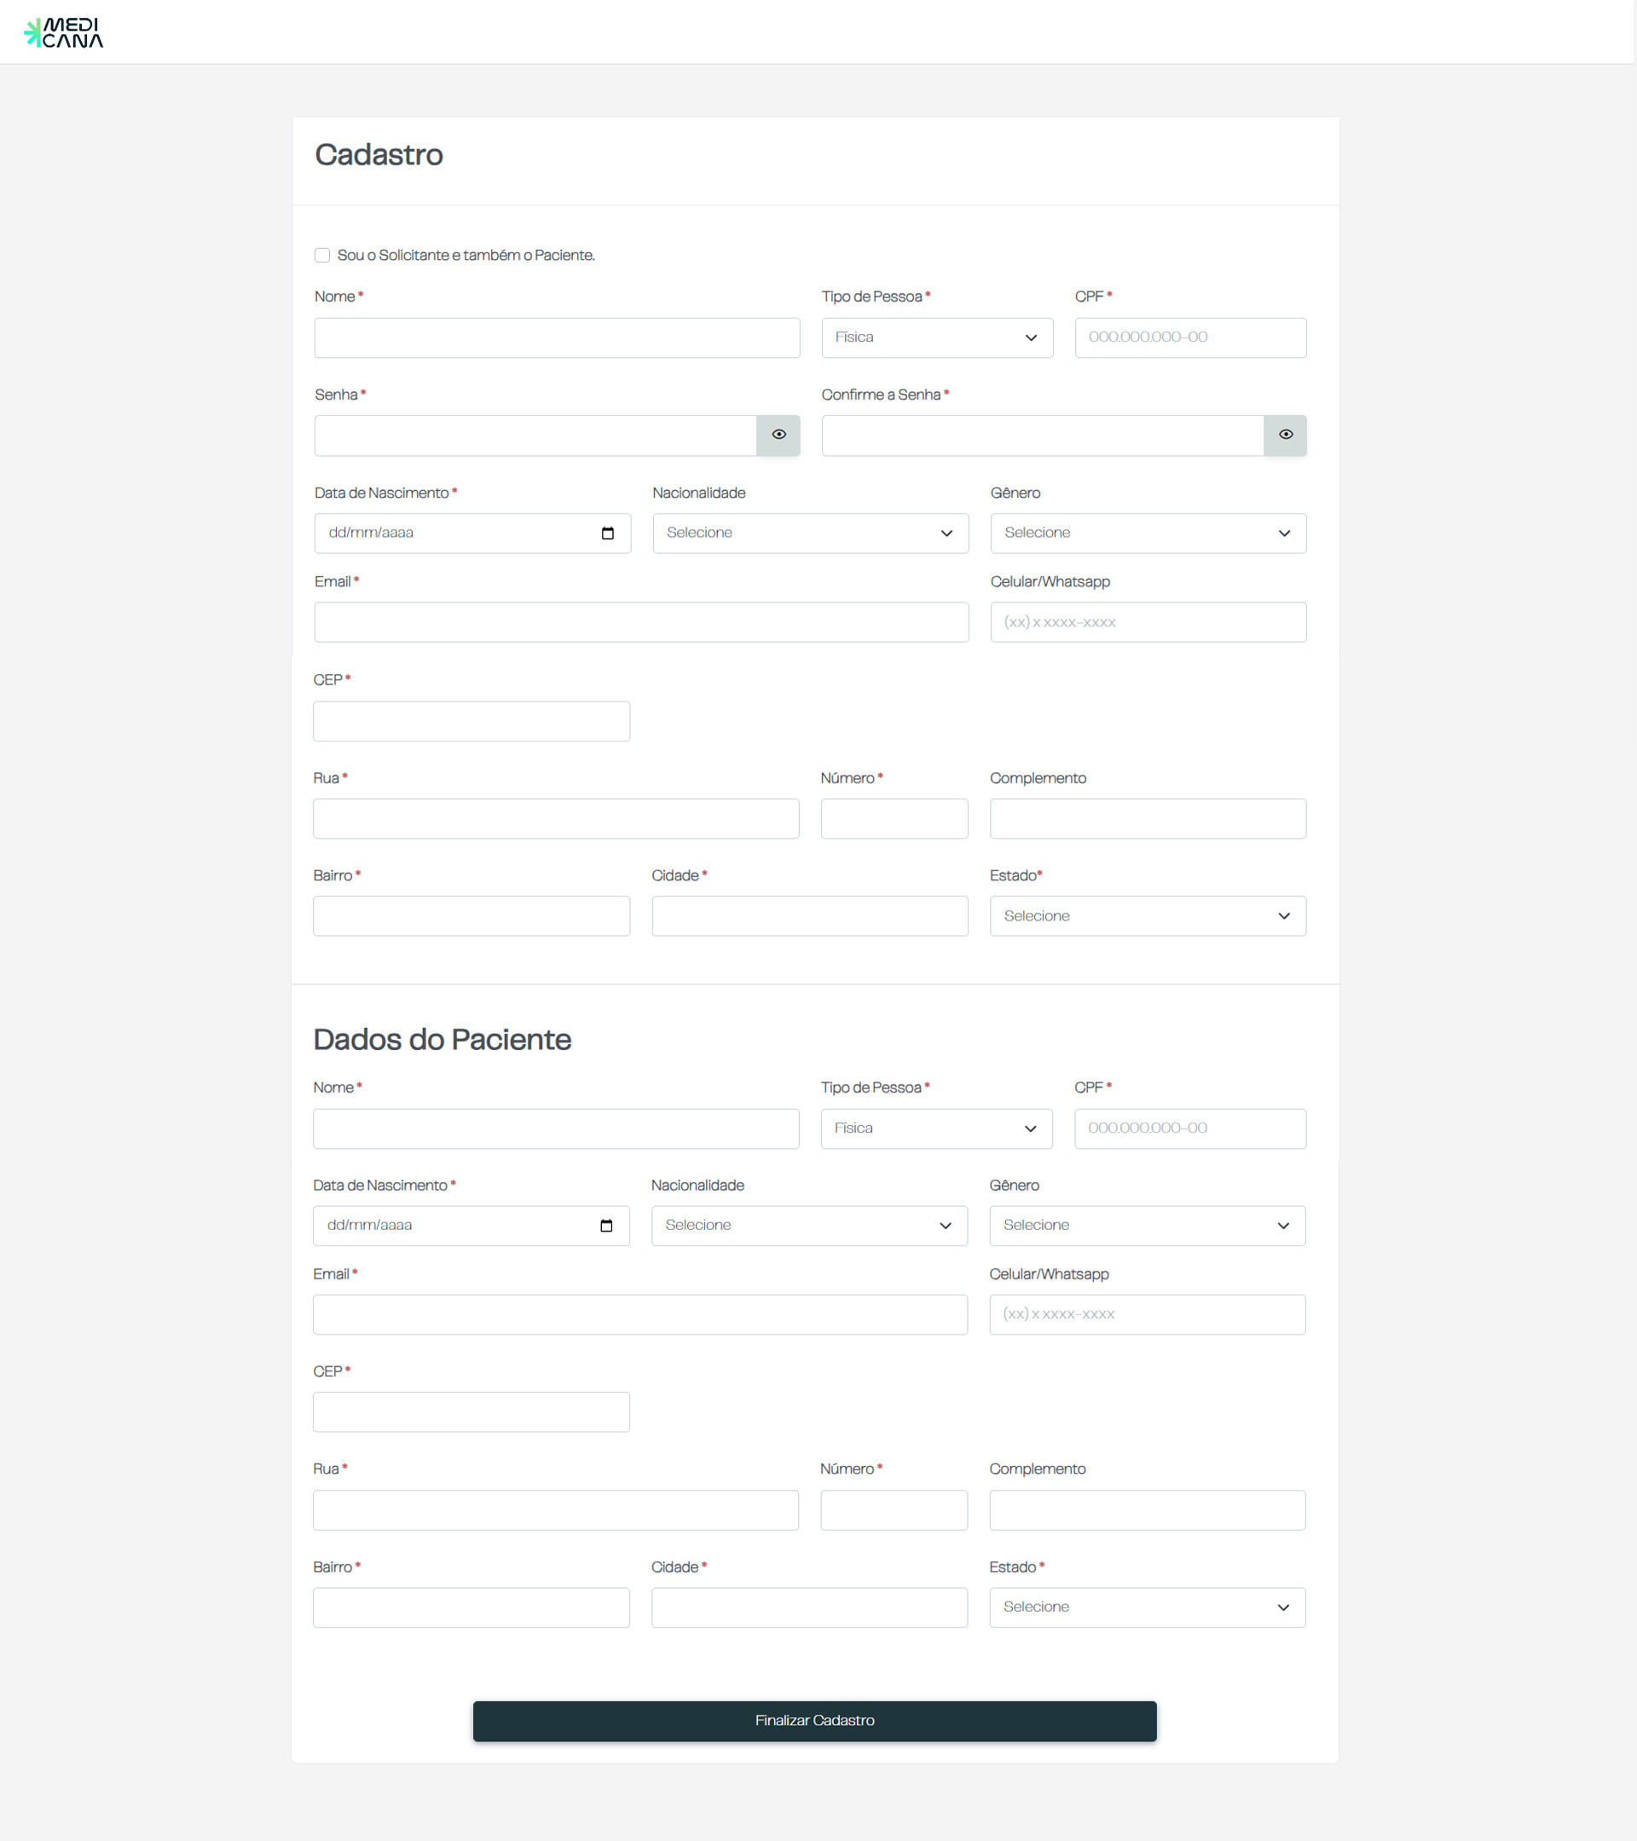Click the requester CPF field
This screenshot has width=1637, height=1841.
[1190, 338]
